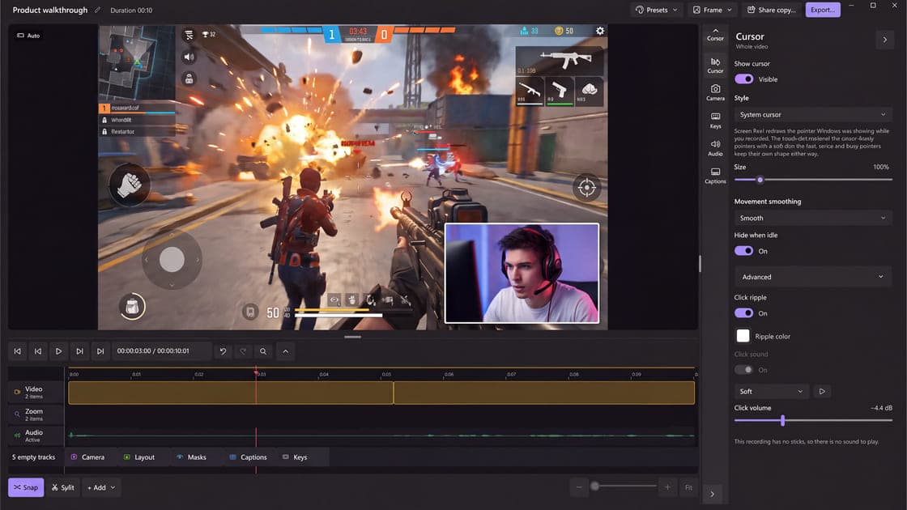Open the Camera section in the sidebar
The width and height of the screenshot is (907, 510).
click(716, 92)
